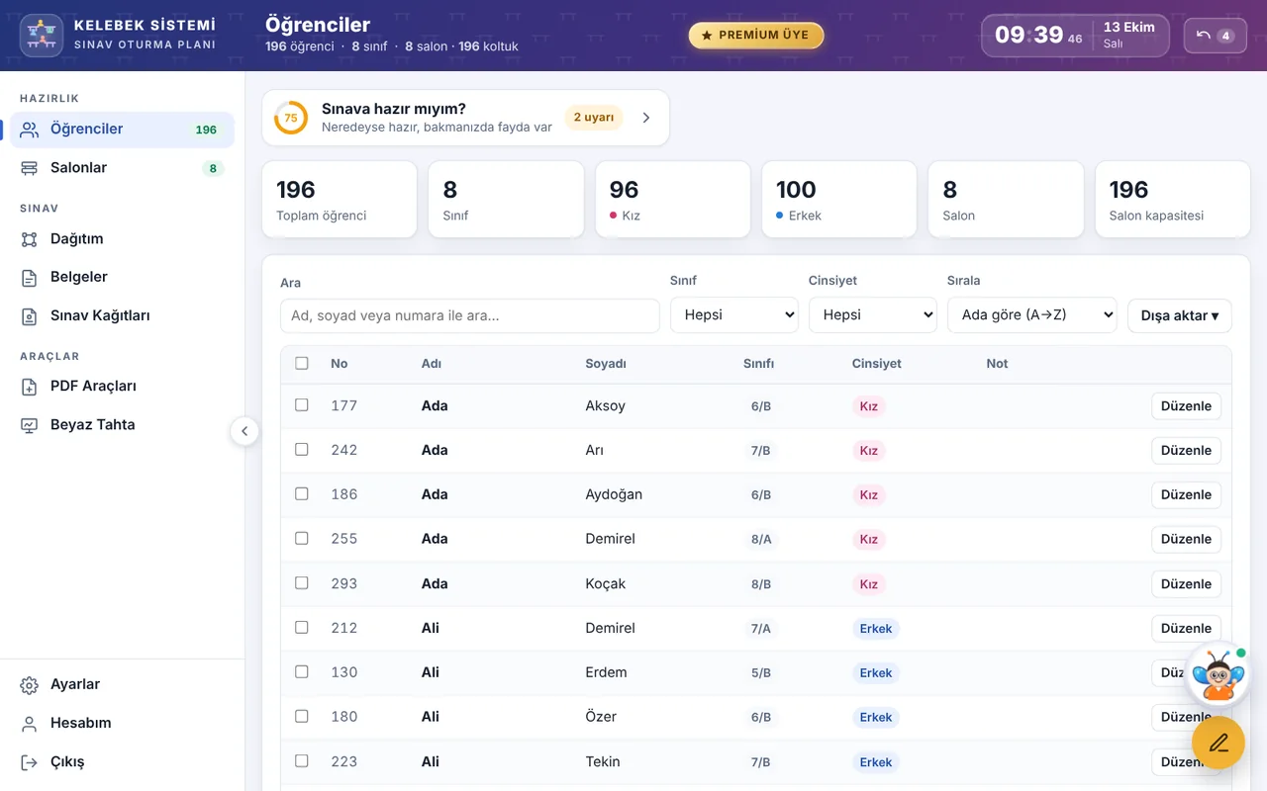
Task: Click the undo arrow with count 4
Action: [1216, 36]
